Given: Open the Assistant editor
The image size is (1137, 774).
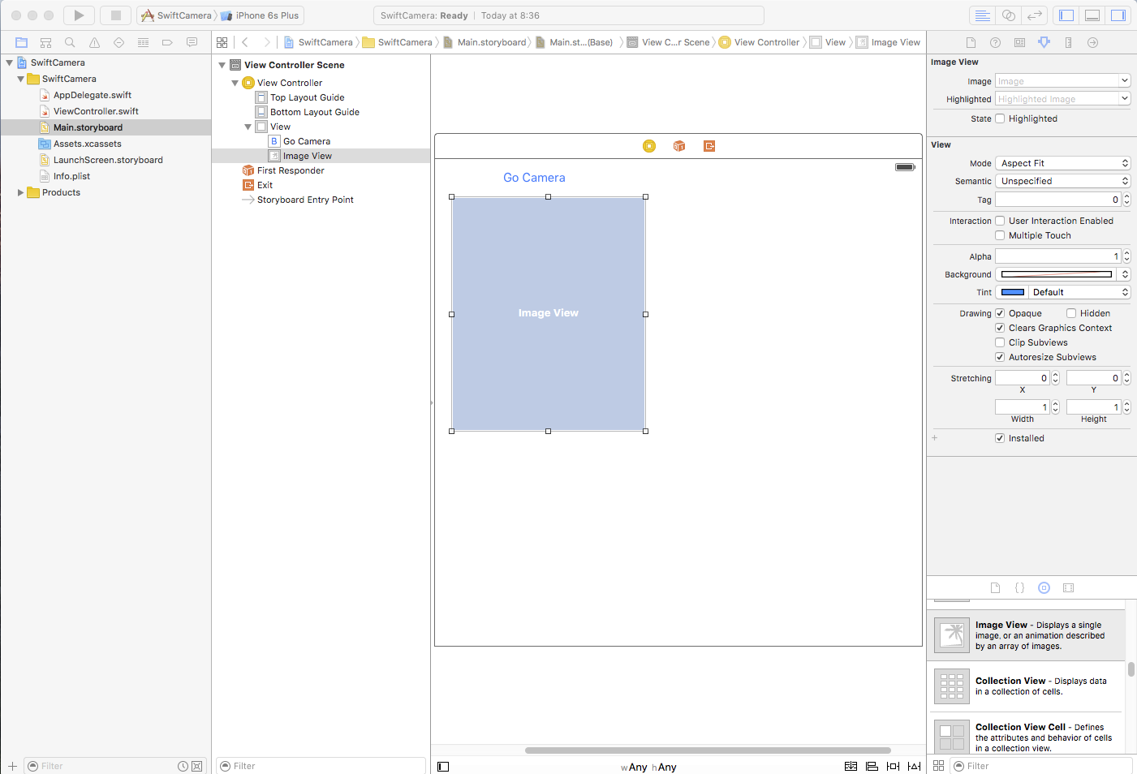Looking at the screenshot, I should pos(1008,15).
